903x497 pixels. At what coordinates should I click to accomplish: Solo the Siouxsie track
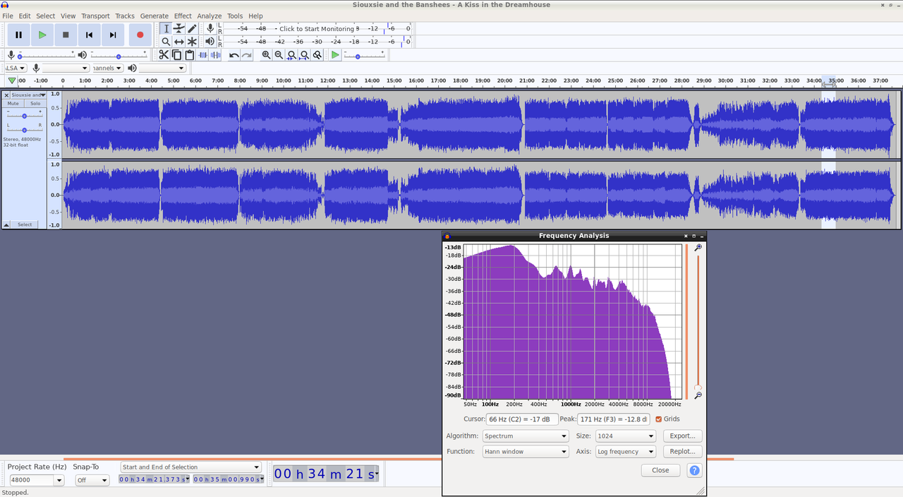pyautogui.click(x=35, y=103)
